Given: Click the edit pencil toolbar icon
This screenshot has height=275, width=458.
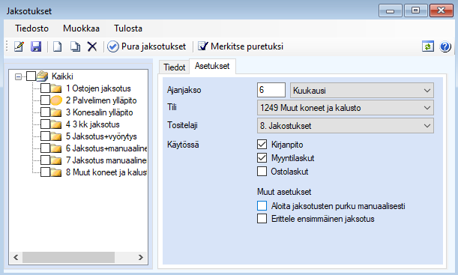Looking at the screenshot, I should 19,46.
